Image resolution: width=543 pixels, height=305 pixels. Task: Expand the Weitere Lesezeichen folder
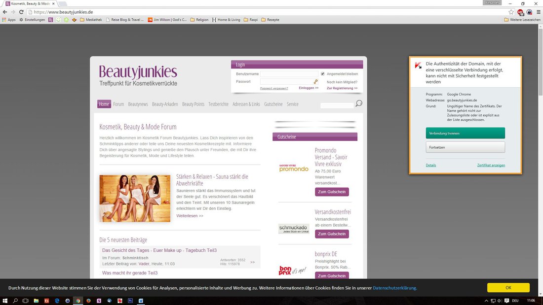tap(522, 20)
